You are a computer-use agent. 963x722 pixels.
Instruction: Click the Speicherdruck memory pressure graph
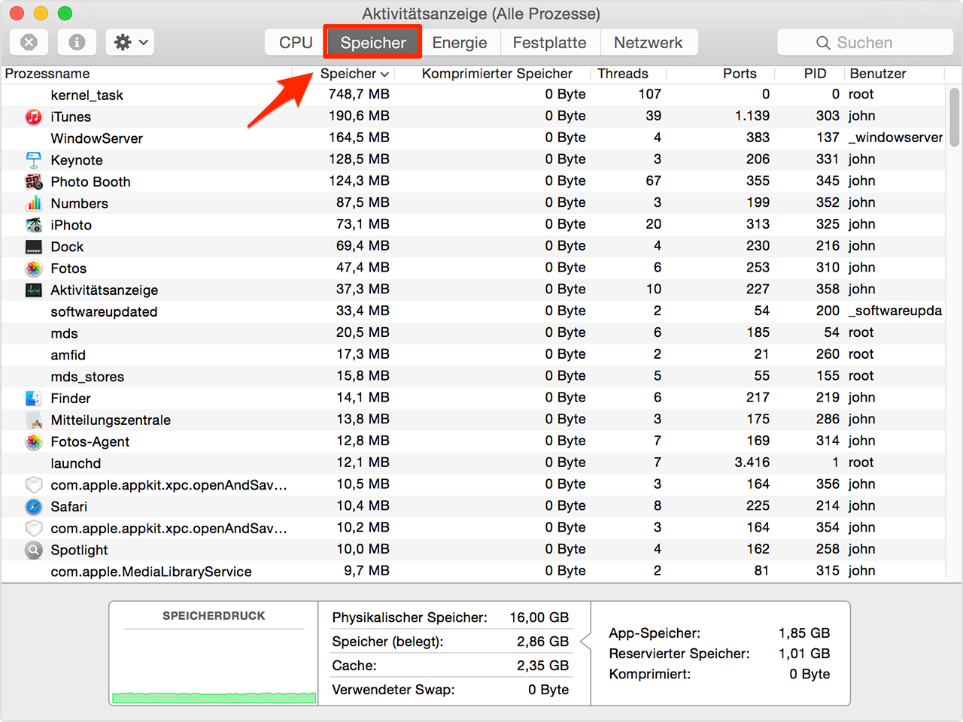click(x=214, y=666)
